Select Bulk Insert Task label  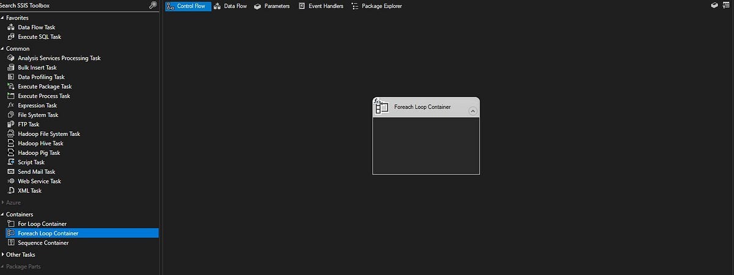[x=37, y=68]
